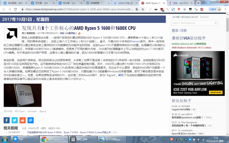Open the Ryzen车主Zen Garden forum post

(x=184, y=133)
